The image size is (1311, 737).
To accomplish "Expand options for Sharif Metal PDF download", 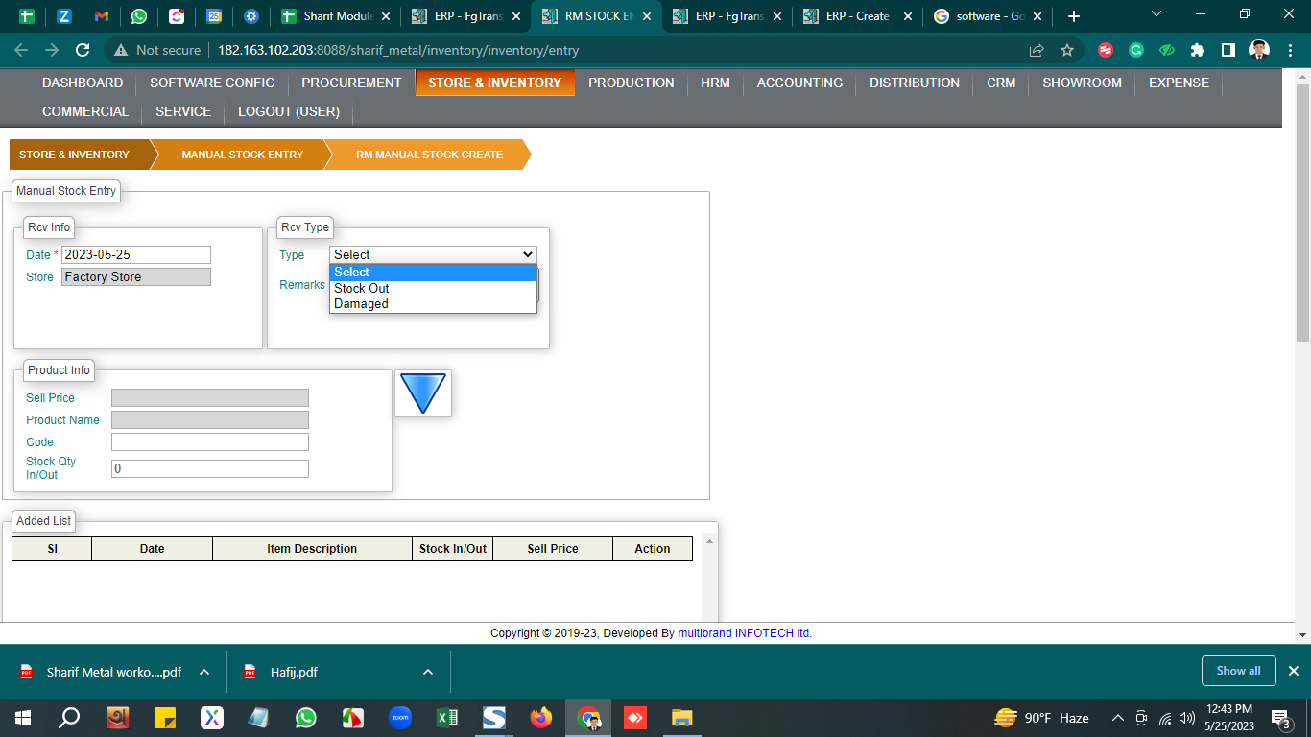I will click(x=204, y=672).
